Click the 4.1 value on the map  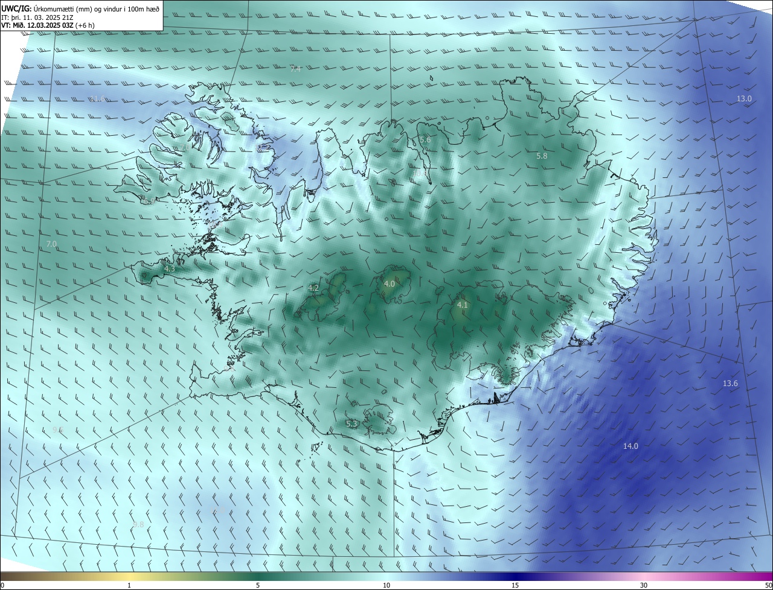[x=462, y=305]
